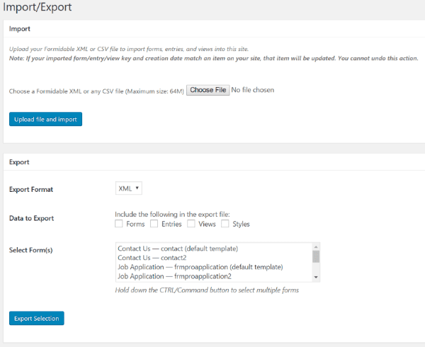
Task: Click the form list scrollbar thumb
Action: (x=316, y=256)
